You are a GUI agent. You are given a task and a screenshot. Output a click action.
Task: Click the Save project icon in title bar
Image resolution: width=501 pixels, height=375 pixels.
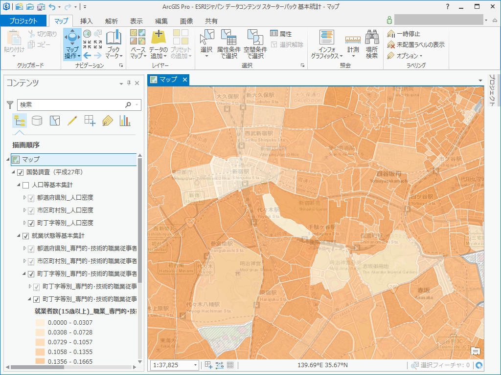tap(41, 6)
